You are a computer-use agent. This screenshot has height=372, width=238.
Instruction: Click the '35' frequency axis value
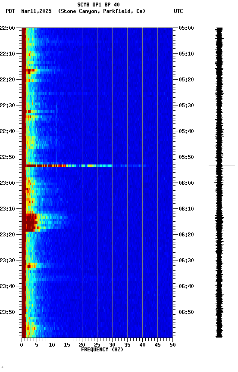[127, 345]
